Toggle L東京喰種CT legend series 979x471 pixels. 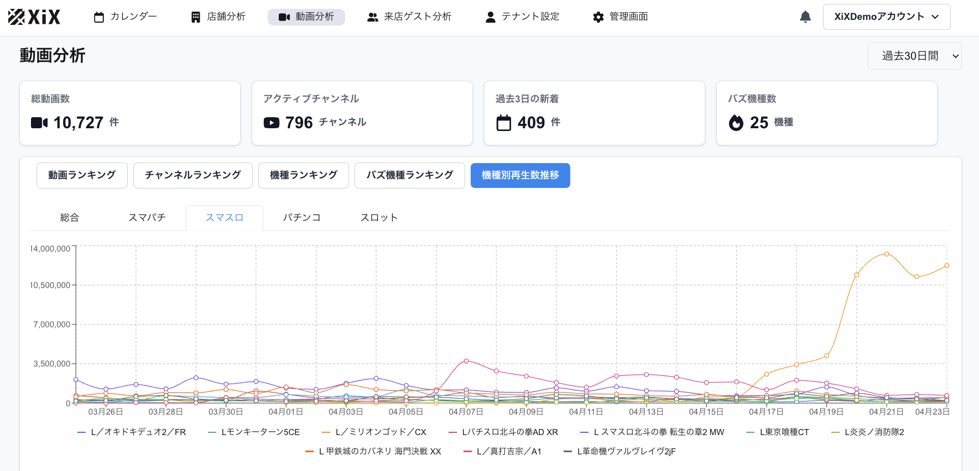pos(777,432)
